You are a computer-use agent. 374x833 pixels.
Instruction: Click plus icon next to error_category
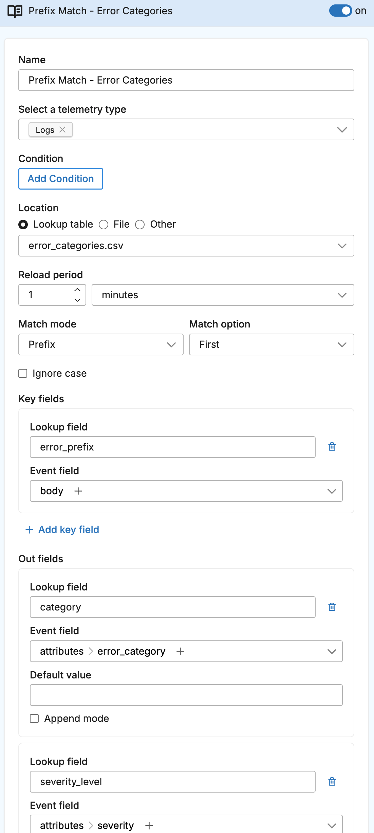point(180,651)
